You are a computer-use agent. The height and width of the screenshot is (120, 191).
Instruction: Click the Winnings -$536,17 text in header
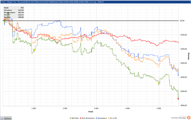pyautogui.click(x=97, y=2)
